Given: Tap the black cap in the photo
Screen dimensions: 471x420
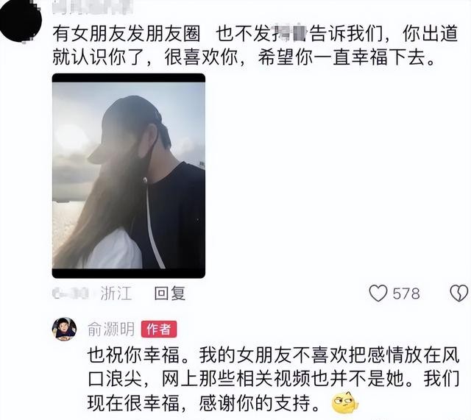Looking at the screenshot, I should [x=130, y=126].
